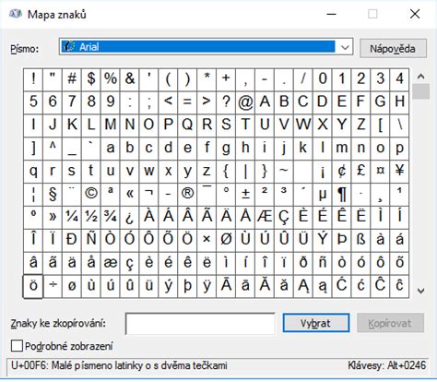The height and width of the screenshot is (382, 437).
Task: Minimize the Mapa znaků window
Action: (331, 14)
